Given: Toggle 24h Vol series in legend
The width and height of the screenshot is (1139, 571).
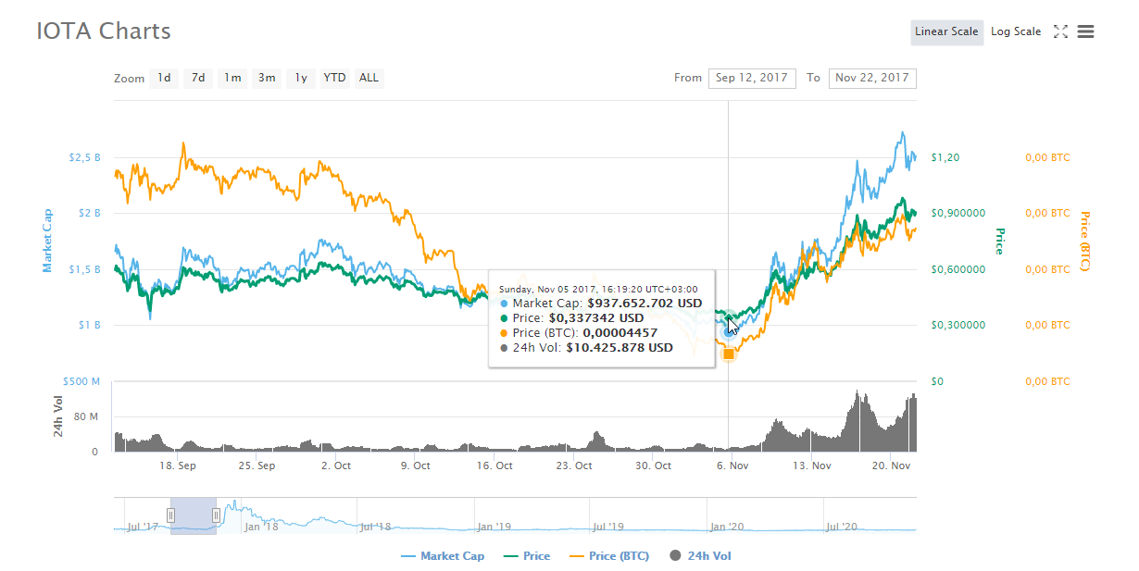Looking at the screenshot, I should point(700,556).
